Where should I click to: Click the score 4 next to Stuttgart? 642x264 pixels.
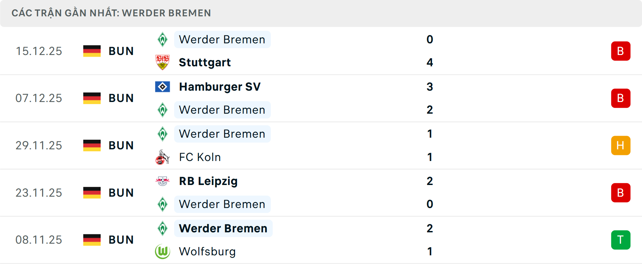(x=430, y=62)
